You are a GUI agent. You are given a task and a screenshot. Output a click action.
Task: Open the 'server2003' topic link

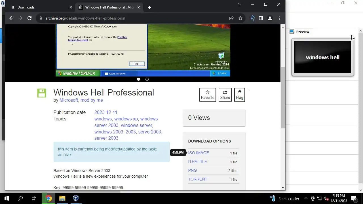click(x=150, y=132)
